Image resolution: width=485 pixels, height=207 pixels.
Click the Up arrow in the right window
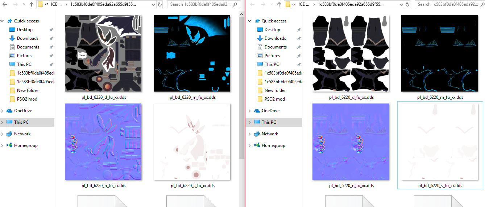[x=279, y=5]
